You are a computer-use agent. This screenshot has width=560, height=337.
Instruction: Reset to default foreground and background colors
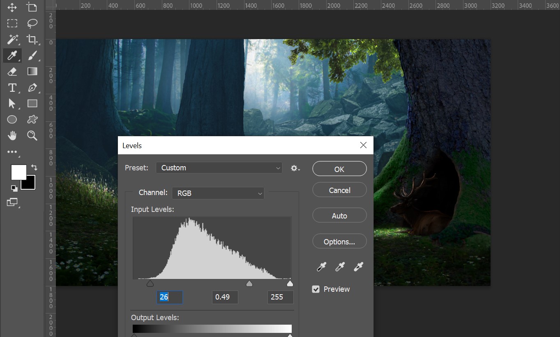(x=14, y=188)
